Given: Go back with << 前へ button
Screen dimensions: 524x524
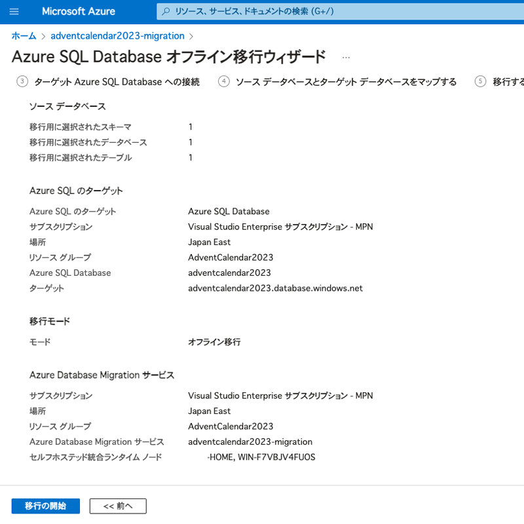Looking at the screenshot, I should point(118,506).
